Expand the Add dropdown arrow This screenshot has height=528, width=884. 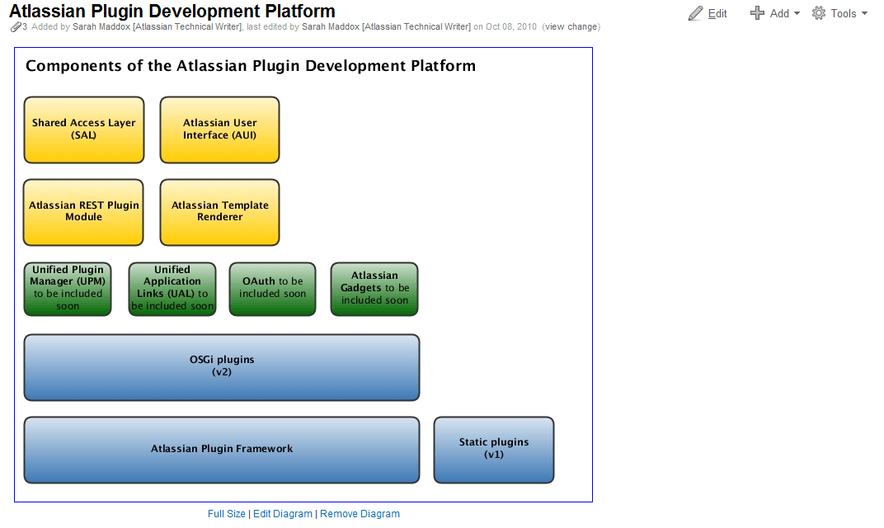pyautogui.click(x=797, y=13)
